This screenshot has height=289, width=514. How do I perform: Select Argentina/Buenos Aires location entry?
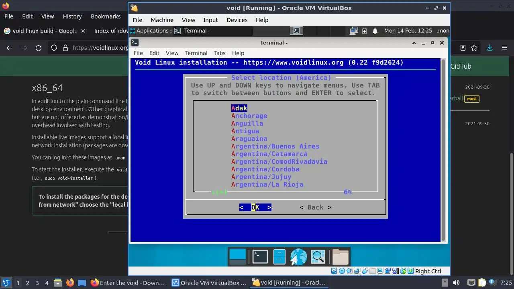pyautogui.click(x=275, y=146)
